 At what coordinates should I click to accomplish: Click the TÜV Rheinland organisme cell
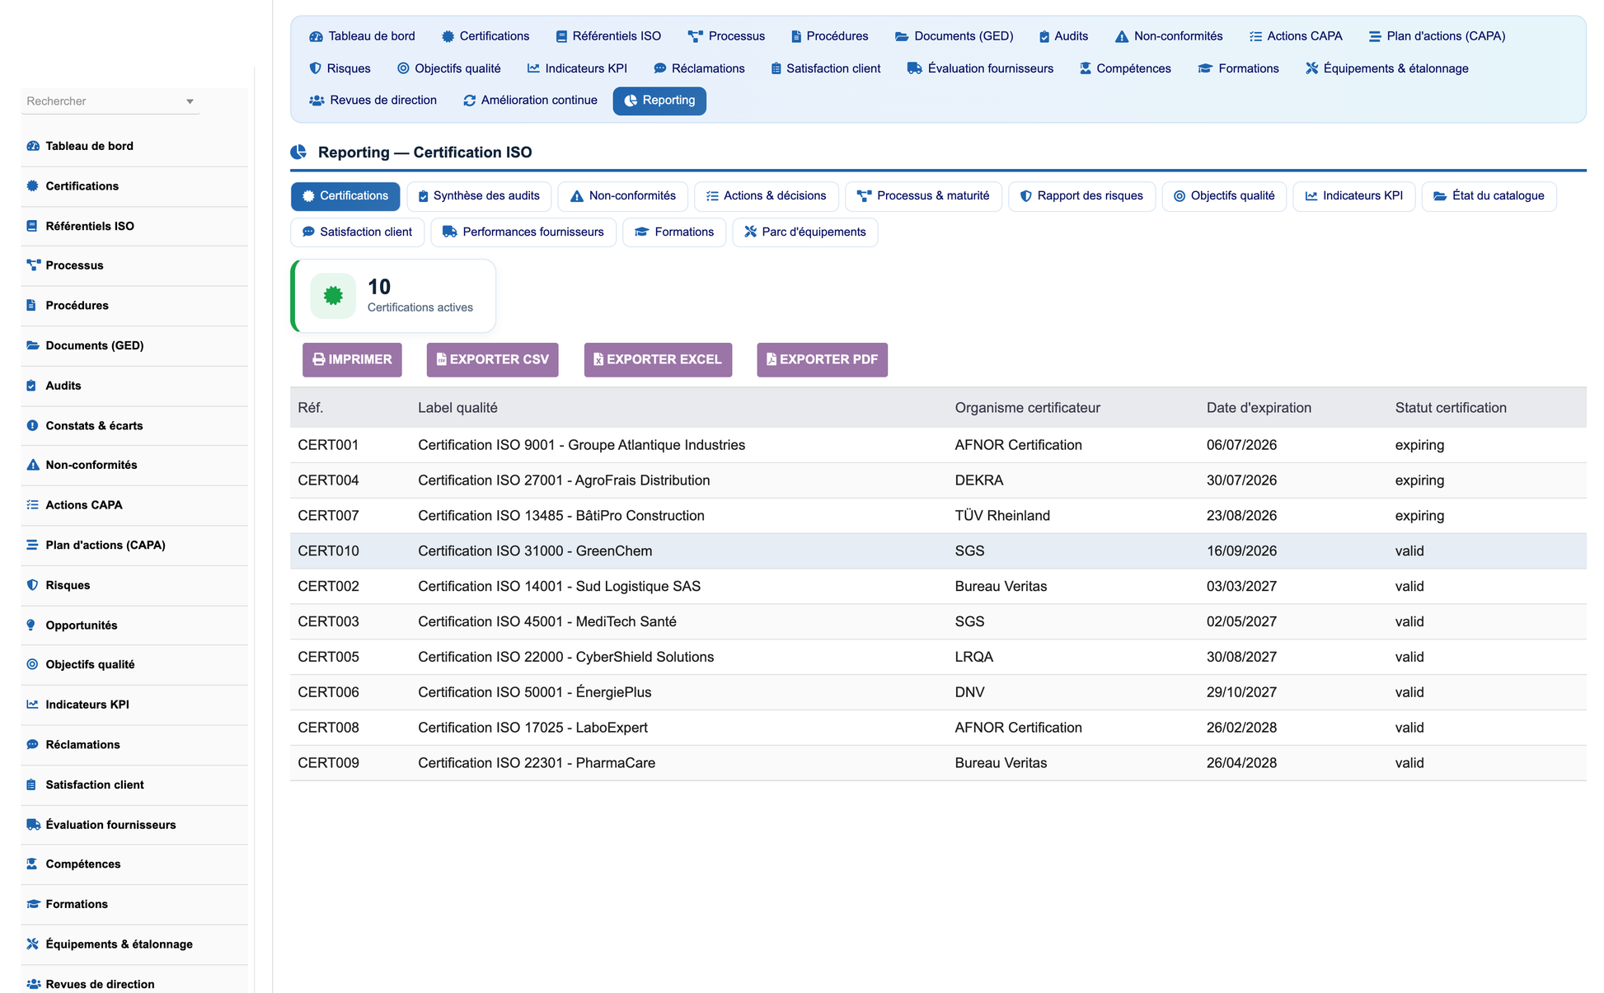(x=1002, y=516)
